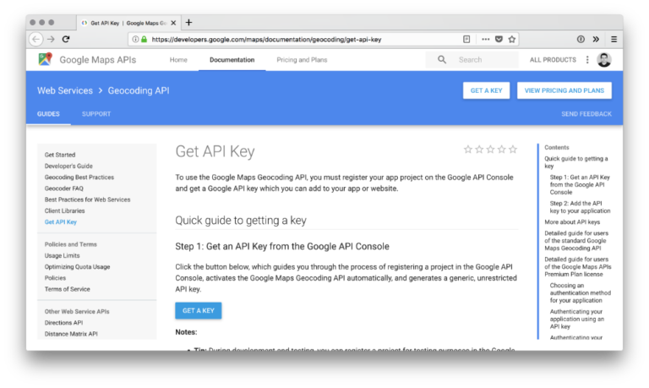
Task: Click the Google Maps logo icon
Action: pos(45,59)
